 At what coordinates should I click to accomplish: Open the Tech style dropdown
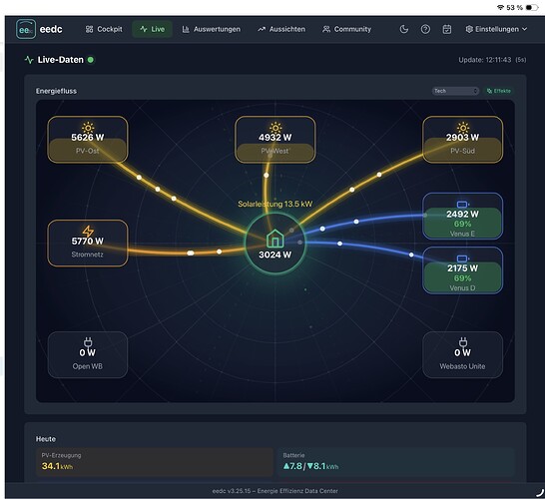455,91
